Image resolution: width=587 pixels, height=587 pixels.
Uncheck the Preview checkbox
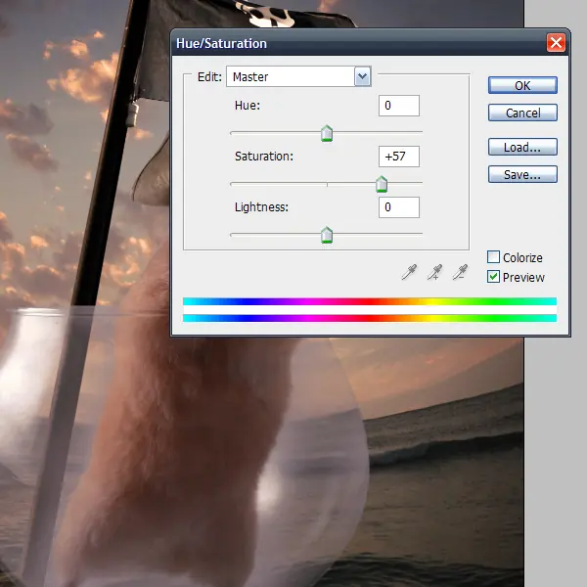493,277
